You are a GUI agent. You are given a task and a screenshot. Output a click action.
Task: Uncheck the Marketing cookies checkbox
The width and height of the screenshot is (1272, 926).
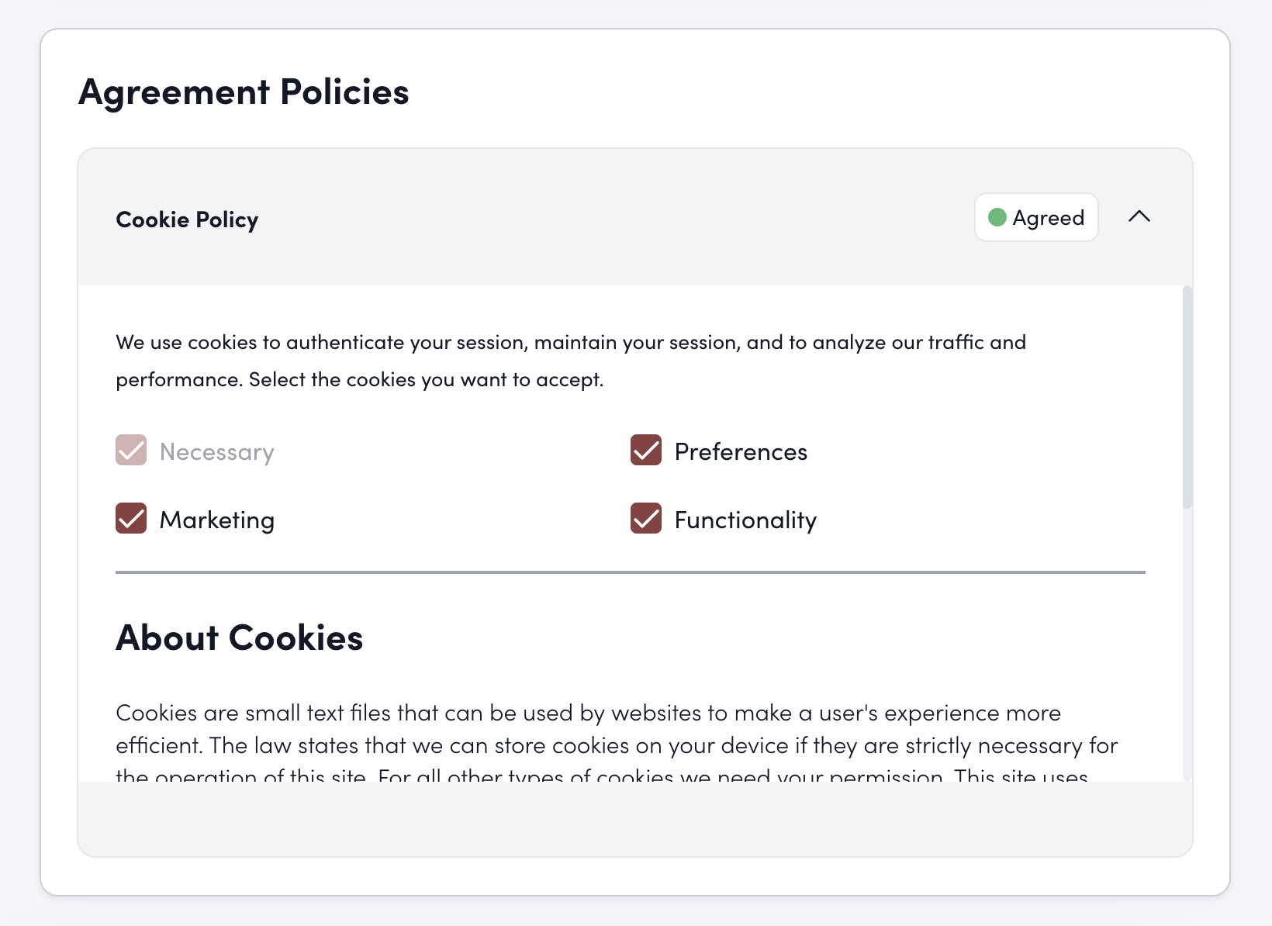(x=131, y=519)
